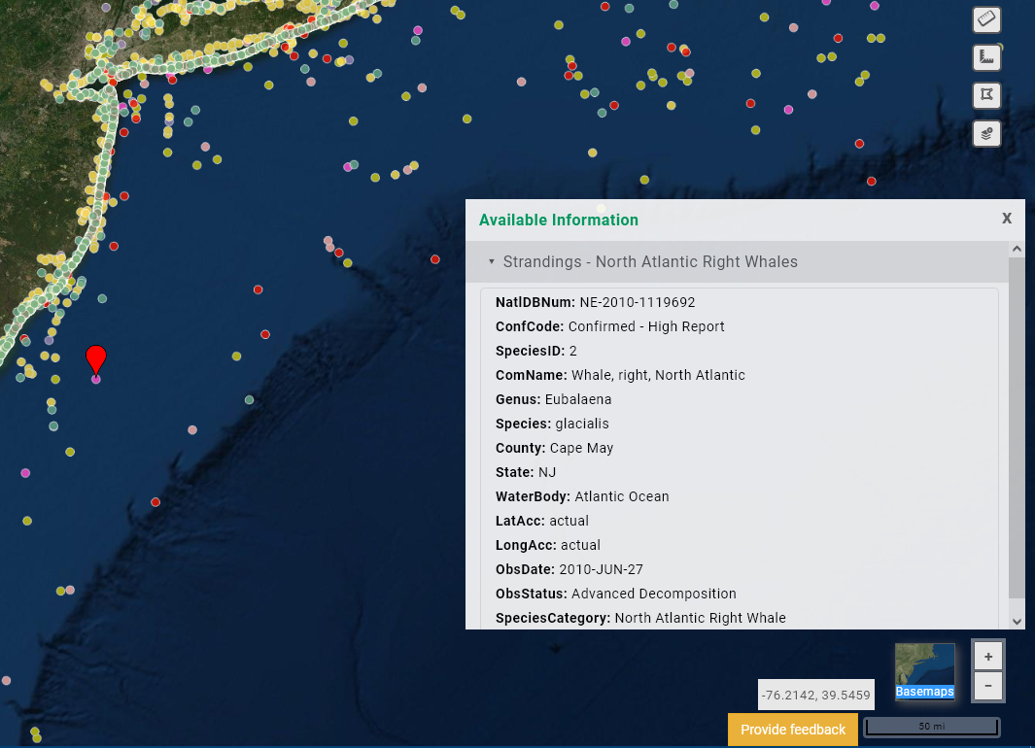Activate the L-shaped square ruler tool
Viewport: 1035px width, 748px height.
coord(986,58)
